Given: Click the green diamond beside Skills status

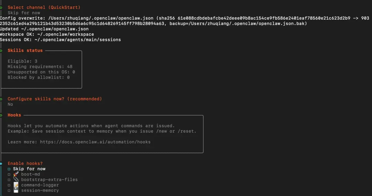Looking at the screenshot, I should [1, 50].
